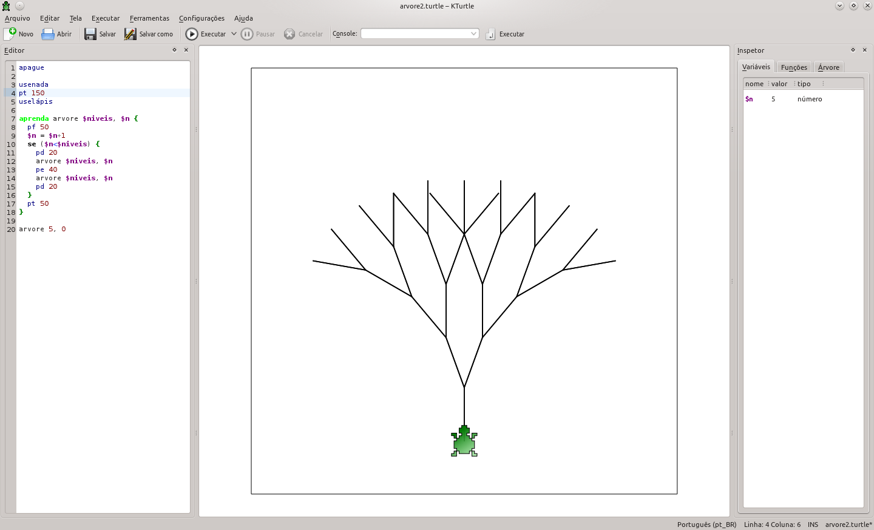This screenshot has width=874, height=530.
Task: Click the KTurtle app icon in title bar
Action: click(6, 6)
